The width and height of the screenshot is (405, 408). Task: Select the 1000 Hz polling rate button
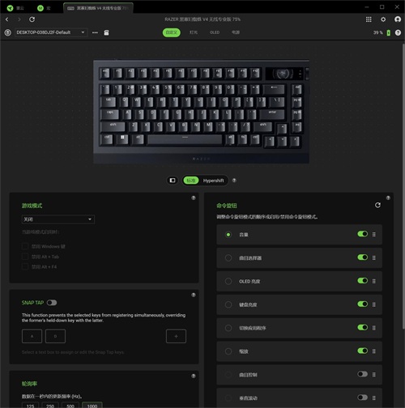point(92,405)
